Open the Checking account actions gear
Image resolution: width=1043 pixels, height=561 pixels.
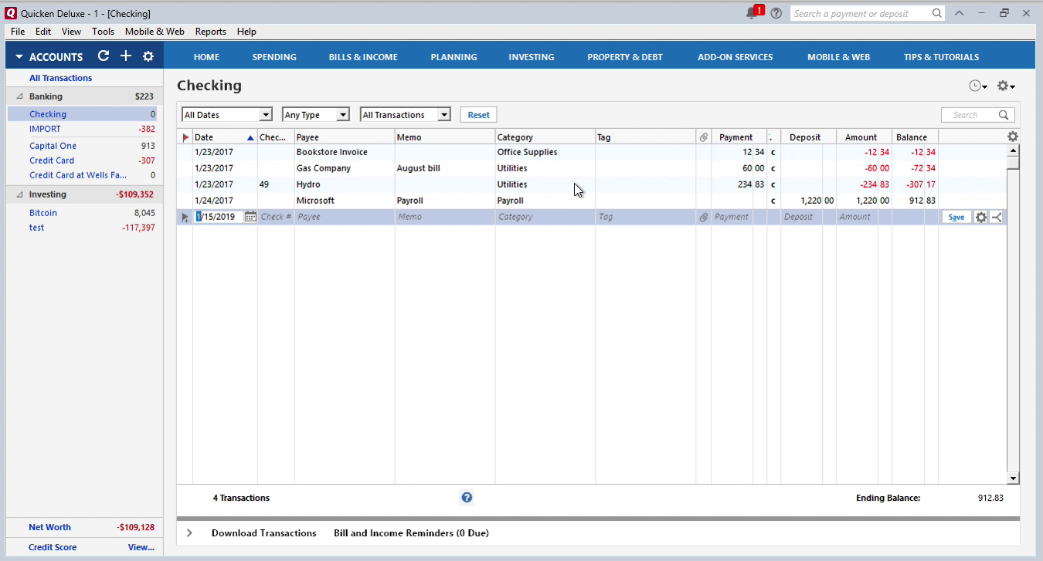pyautogui.click(x=1005, y=86)
